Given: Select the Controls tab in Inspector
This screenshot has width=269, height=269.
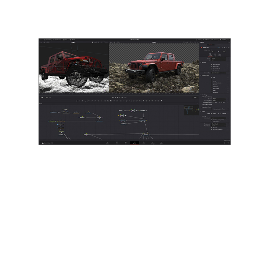Looking at the screenshot, I should (x=210, y=55).
